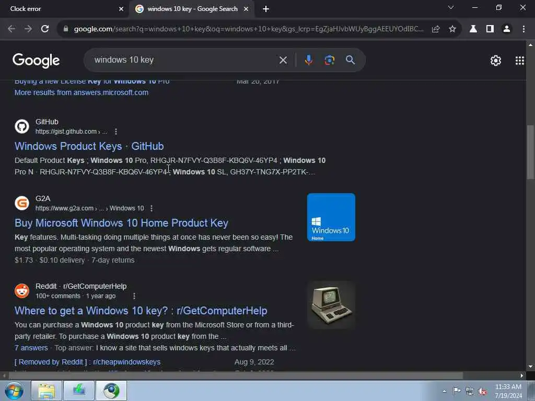
Task: Open options for the GitHub result
Action: [116, 132]
